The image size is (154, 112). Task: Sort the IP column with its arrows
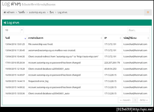click(x=120, y=38)
